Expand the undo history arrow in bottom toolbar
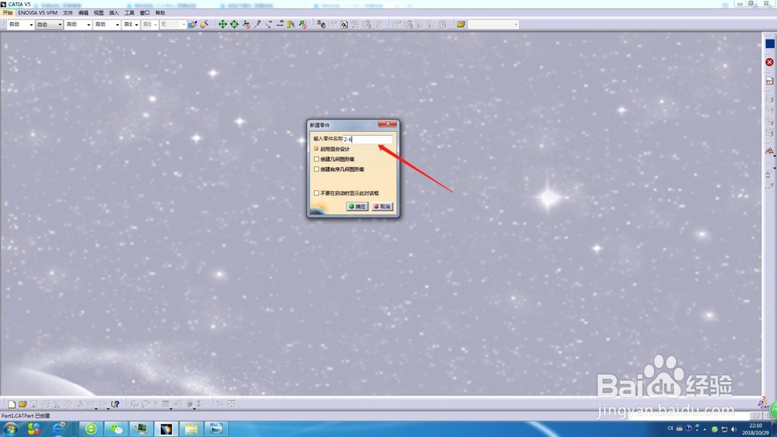 coord(96,408)
